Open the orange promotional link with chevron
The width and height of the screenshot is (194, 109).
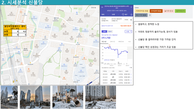tap(126, 26)
